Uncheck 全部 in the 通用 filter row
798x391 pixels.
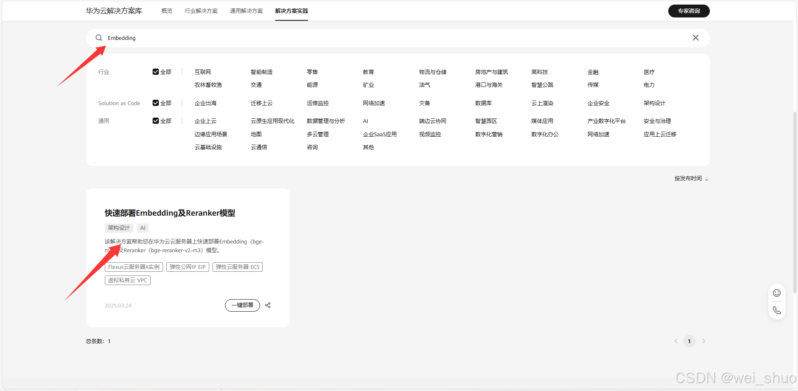(x=156, y=120)
